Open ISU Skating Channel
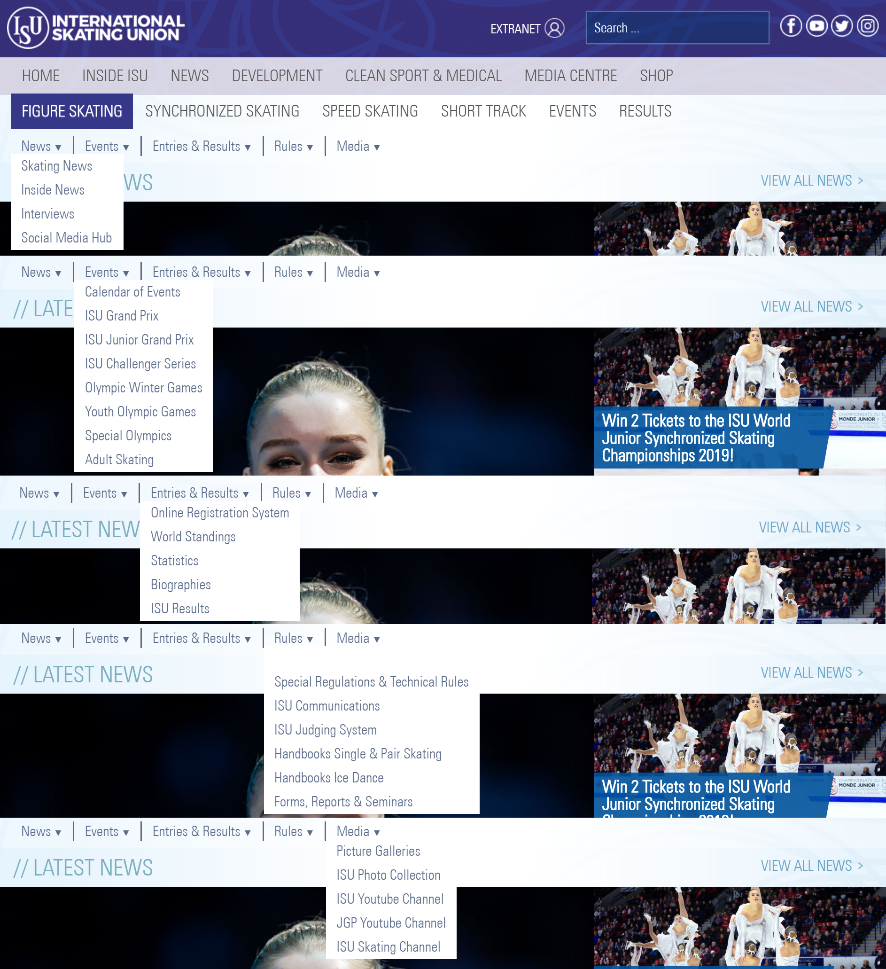The width and height of the screenshot is (886, 969). click(x=389, y=947)
